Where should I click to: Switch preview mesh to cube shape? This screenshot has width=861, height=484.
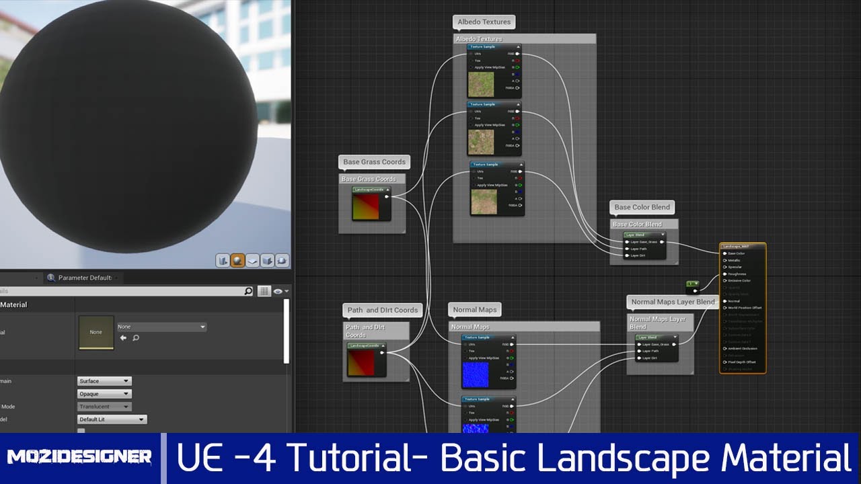[267, 260]
